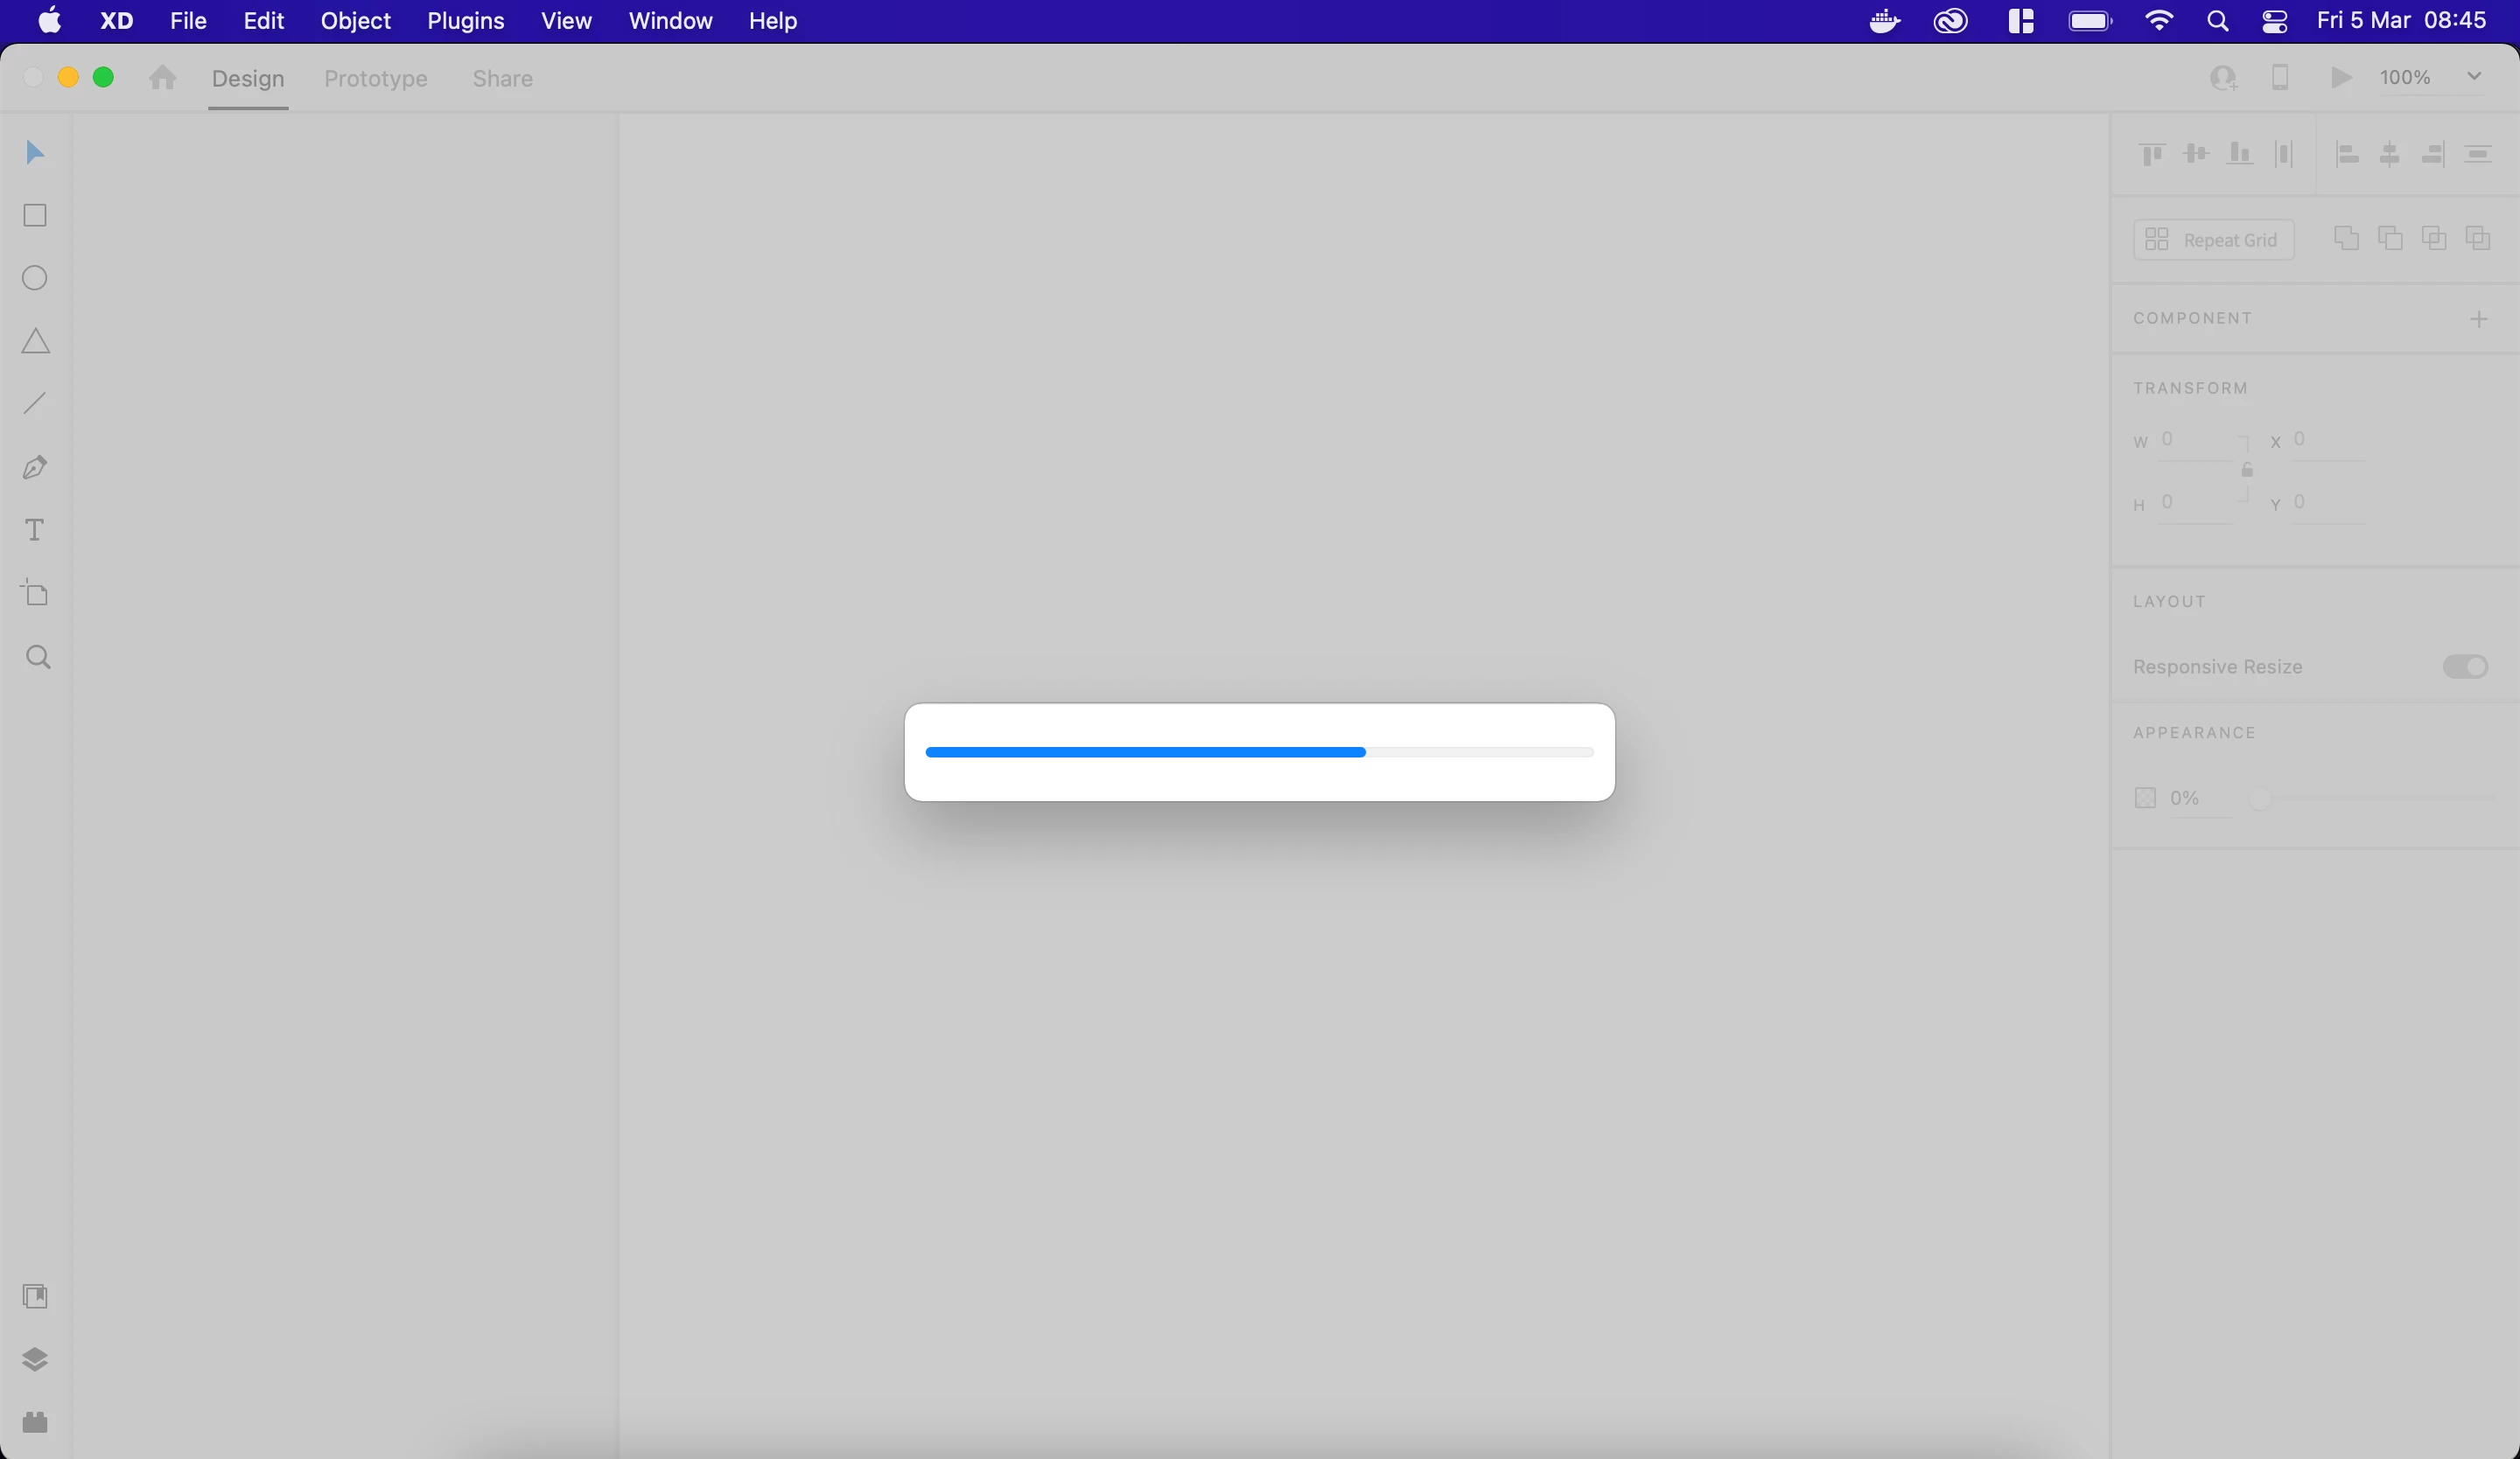Select the Ellipse tool
Screen dimensions: 2520x1459
pyautogui.click(x=35, y=278)
